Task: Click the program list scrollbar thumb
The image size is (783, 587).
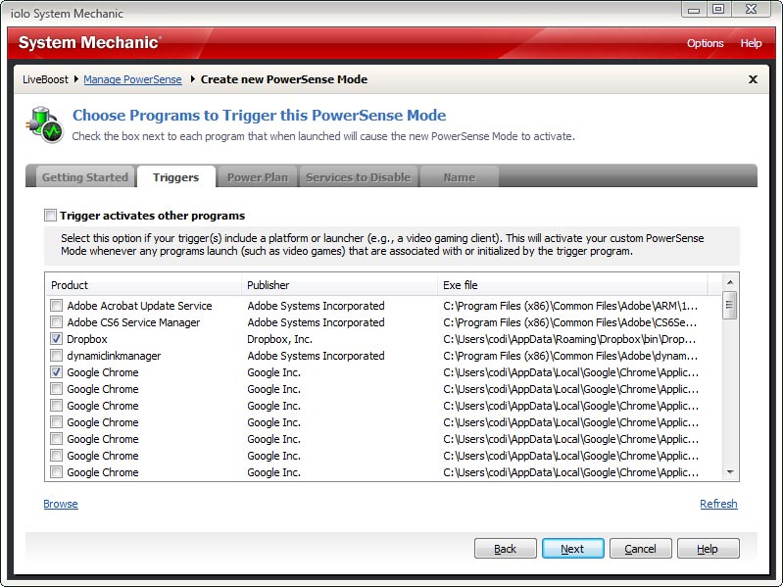Action: [x=729, y=305]
